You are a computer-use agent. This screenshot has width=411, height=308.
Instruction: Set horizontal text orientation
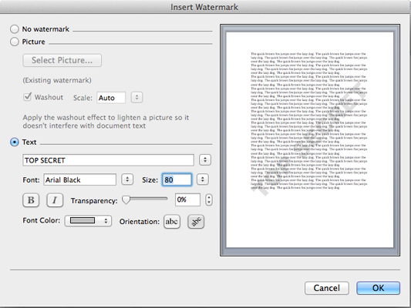point(172,222)
